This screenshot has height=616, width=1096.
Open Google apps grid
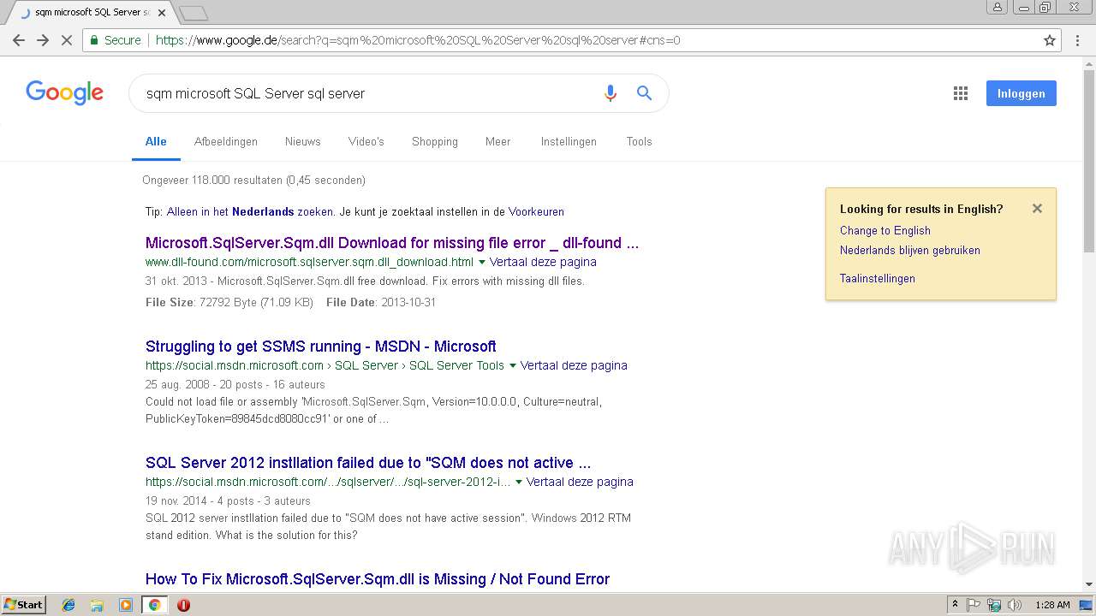pyautogui.click(x=961, y=93)
